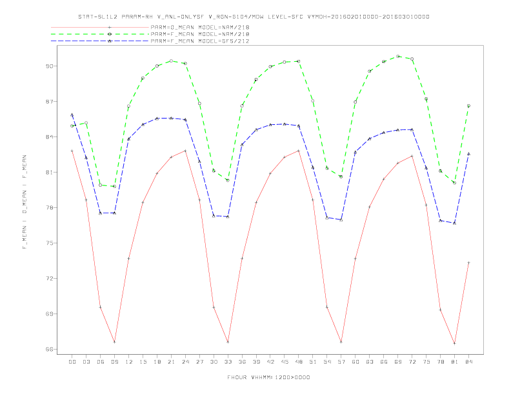The height and width of the screenshot is (394, 511).
Task: Click the x-axis tick label 69
Action: coord(398,362)
